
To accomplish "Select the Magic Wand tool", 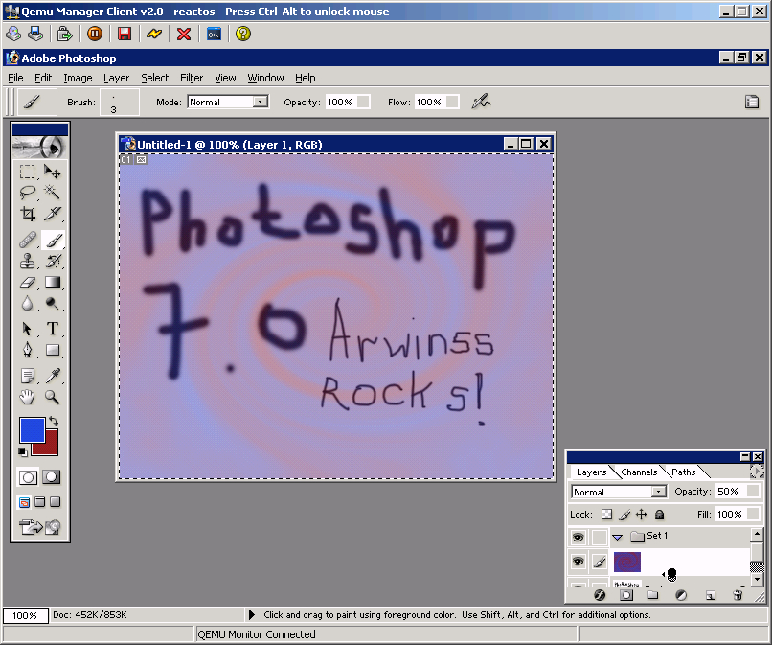I will click(x=53, y=193).
